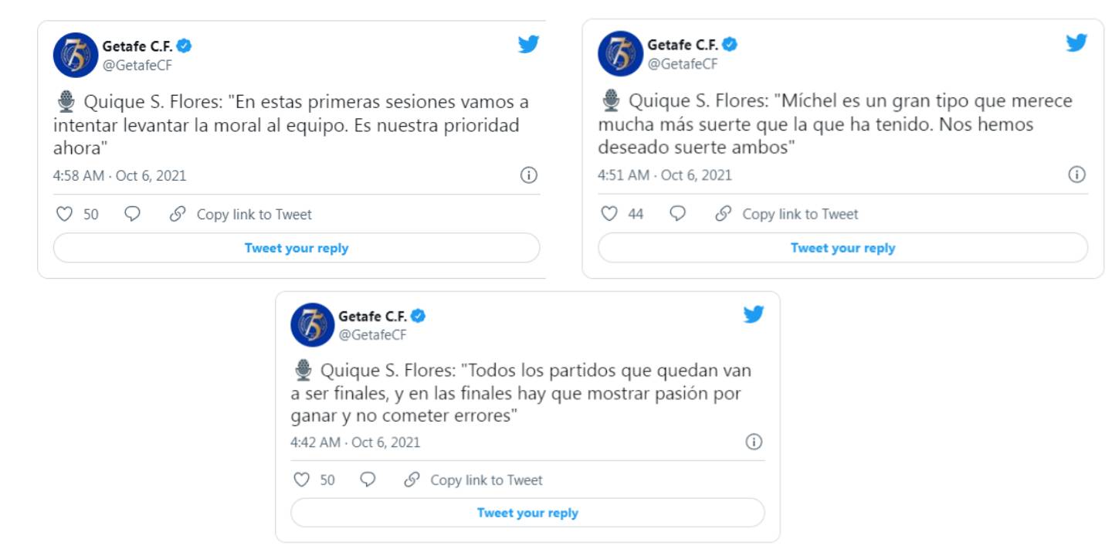Click the heart icon on the 4:51 AM tweet
Viewport: 1112px width, 556px height.
(609, 214)
